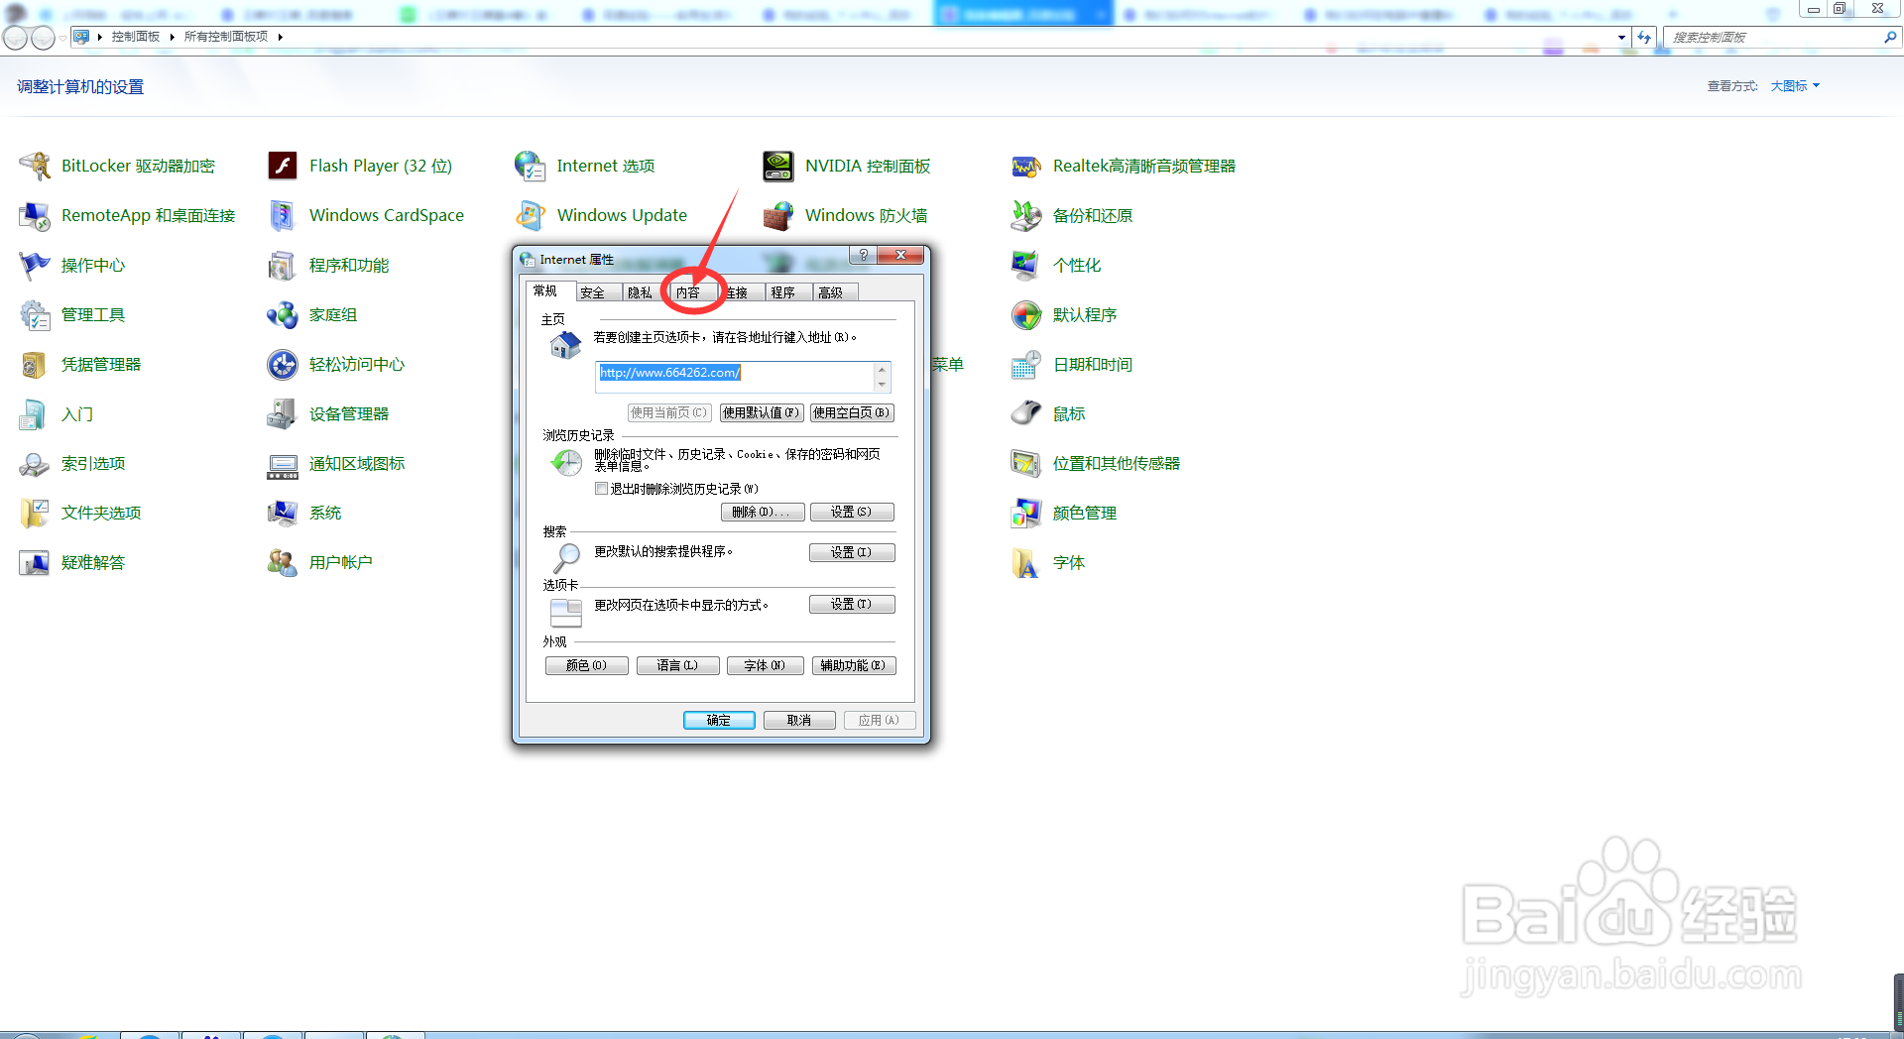Click homepage field scroll down arrow
The height and width of the screenshot is (1039, 1904).
point(882,385)
